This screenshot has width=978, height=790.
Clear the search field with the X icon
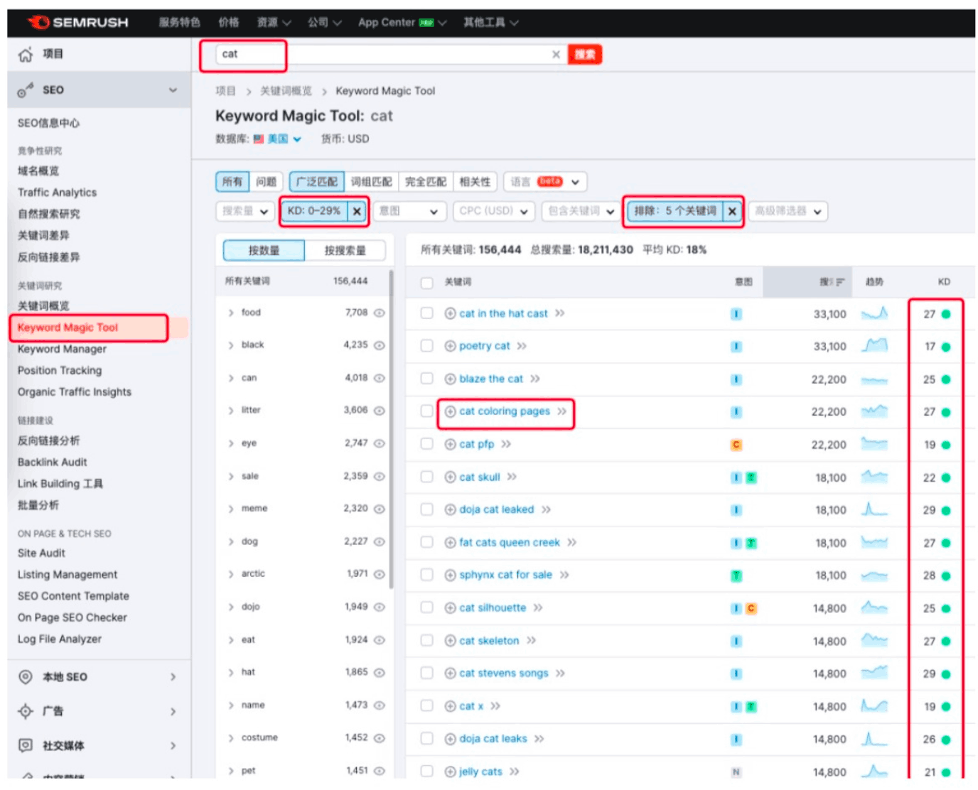coord(556,55)
